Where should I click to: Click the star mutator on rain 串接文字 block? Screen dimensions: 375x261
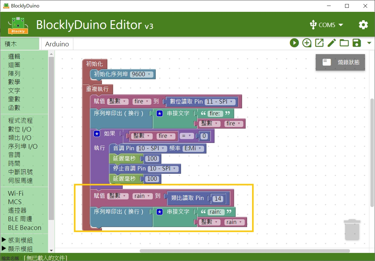[x=160, y=212]
